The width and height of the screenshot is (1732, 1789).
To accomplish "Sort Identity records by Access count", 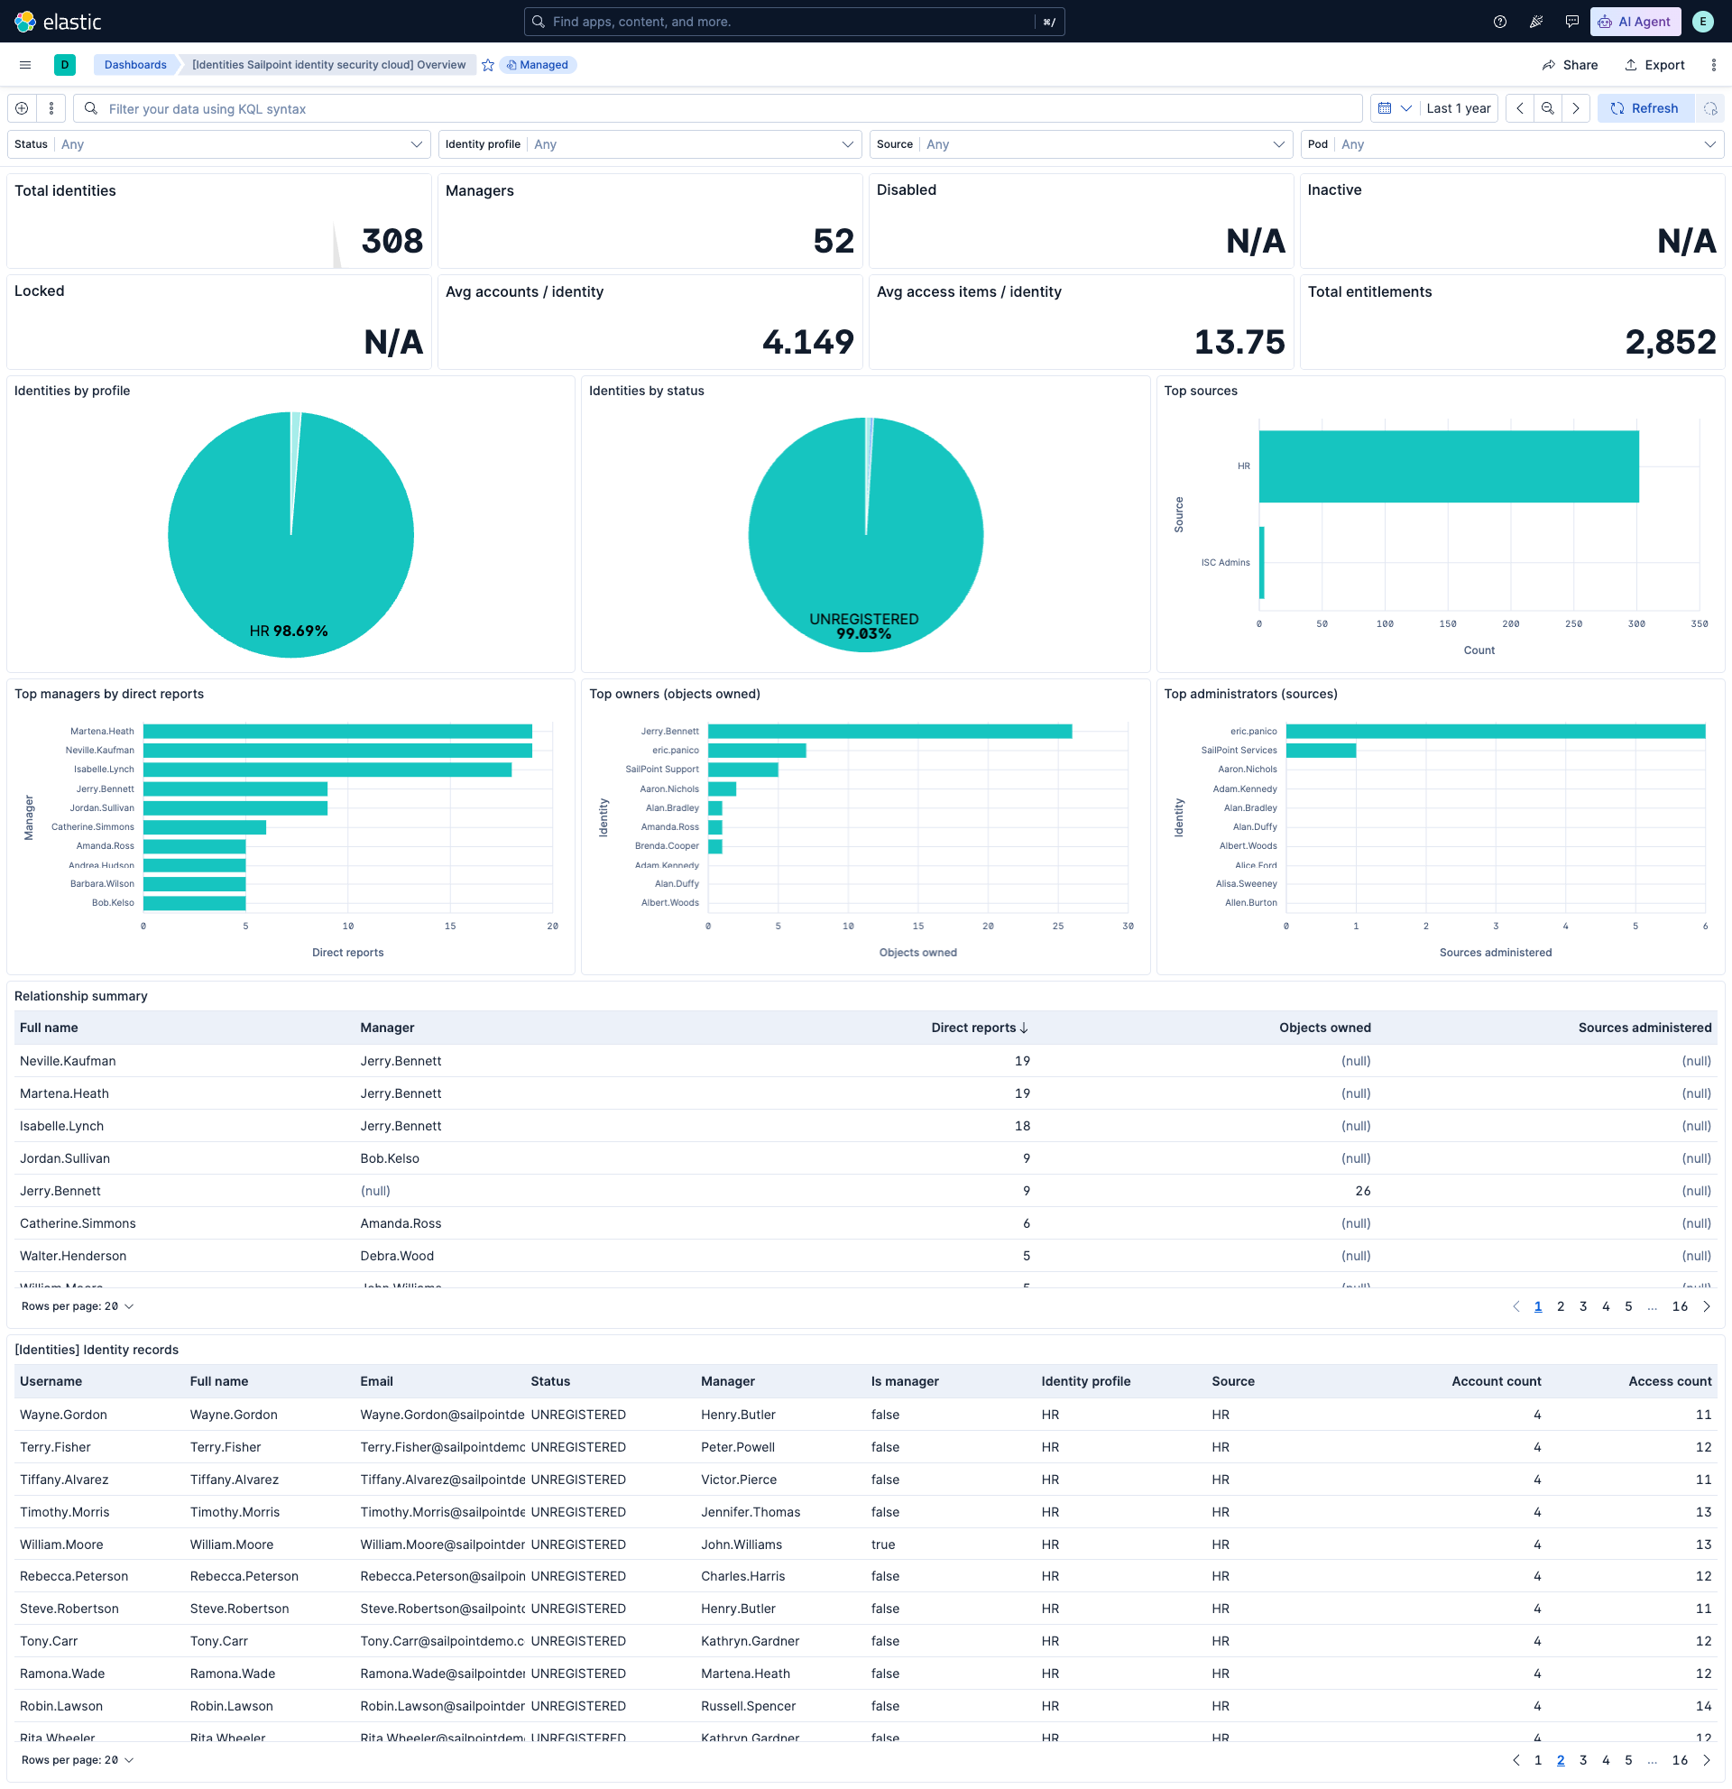I will 1670,1381.
